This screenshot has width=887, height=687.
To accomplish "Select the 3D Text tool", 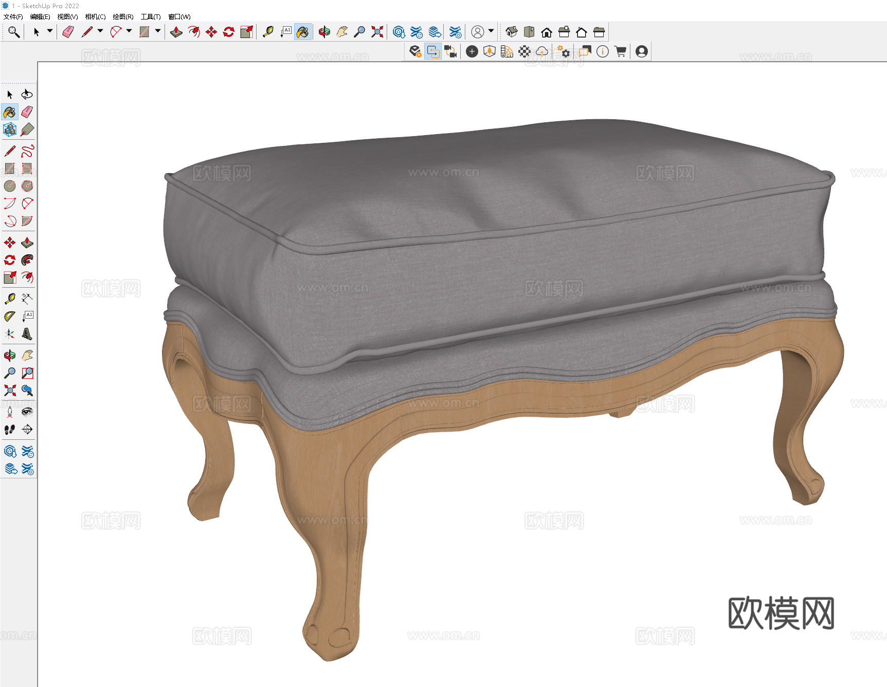I will point(27,334).
